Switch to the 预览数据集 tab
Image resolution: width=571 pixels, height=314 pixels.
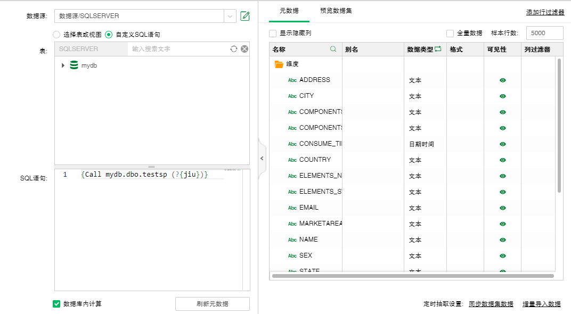[336, 11]
